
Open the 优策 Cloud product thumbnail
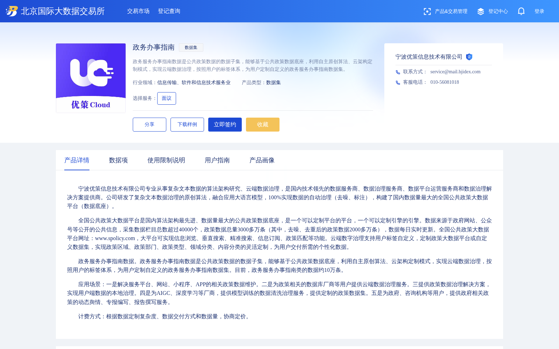point(91,78)
